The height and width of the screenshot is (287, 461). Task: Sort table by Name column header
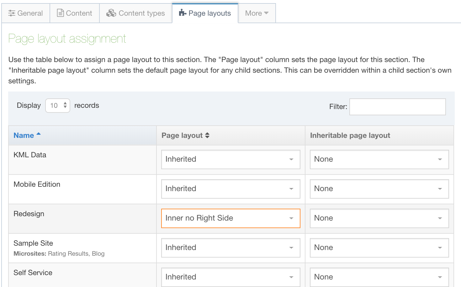[24, 135]
